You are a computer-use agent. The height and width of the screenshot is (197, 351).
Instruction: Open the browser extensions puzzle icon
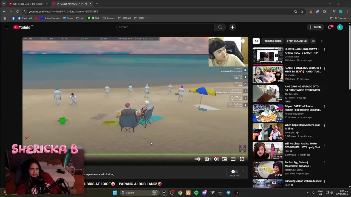click(324, 11)
